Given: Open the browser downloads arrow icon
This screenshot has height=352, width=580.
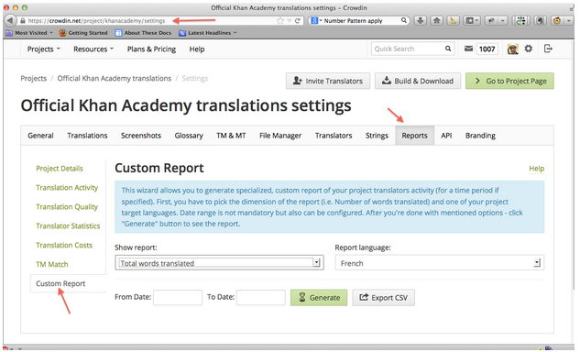Looking at the screenshot, I should click(421, 21).
